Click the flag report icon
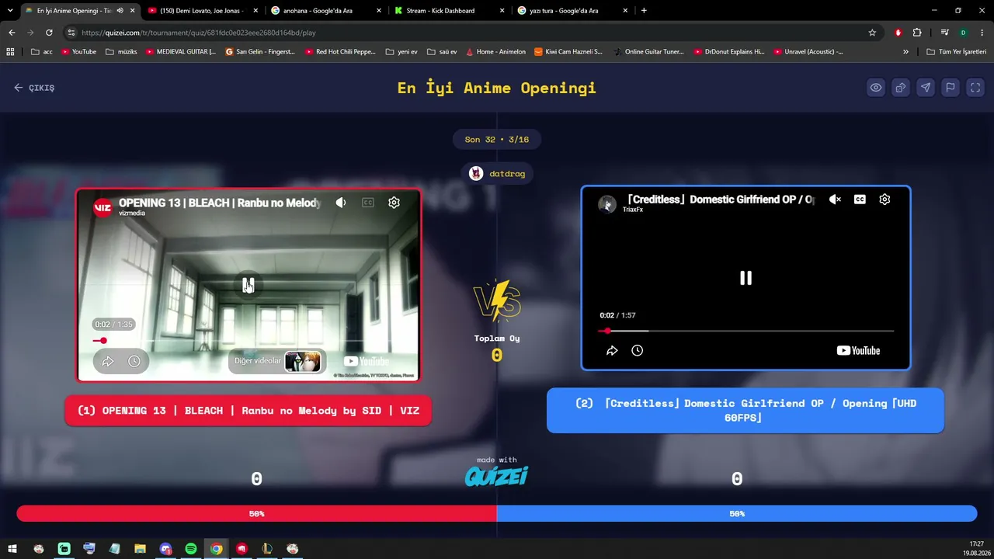The width and height of the screenshot is (994, 559). click(x=951, y=88)
